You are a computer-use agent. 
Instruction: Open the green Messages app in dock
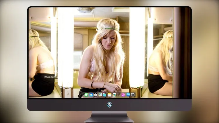86,95
